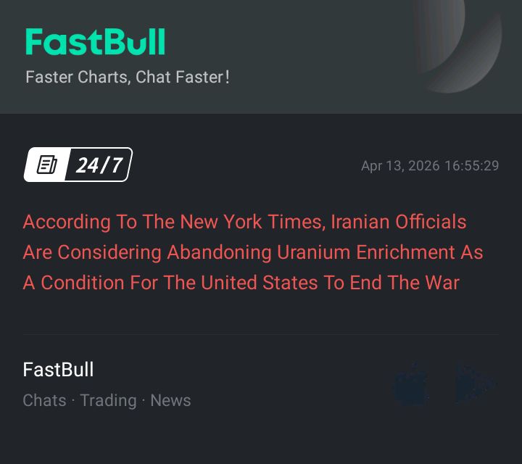Click the 16:55:29 time stamp
The image size is (522, 464).
472,166
